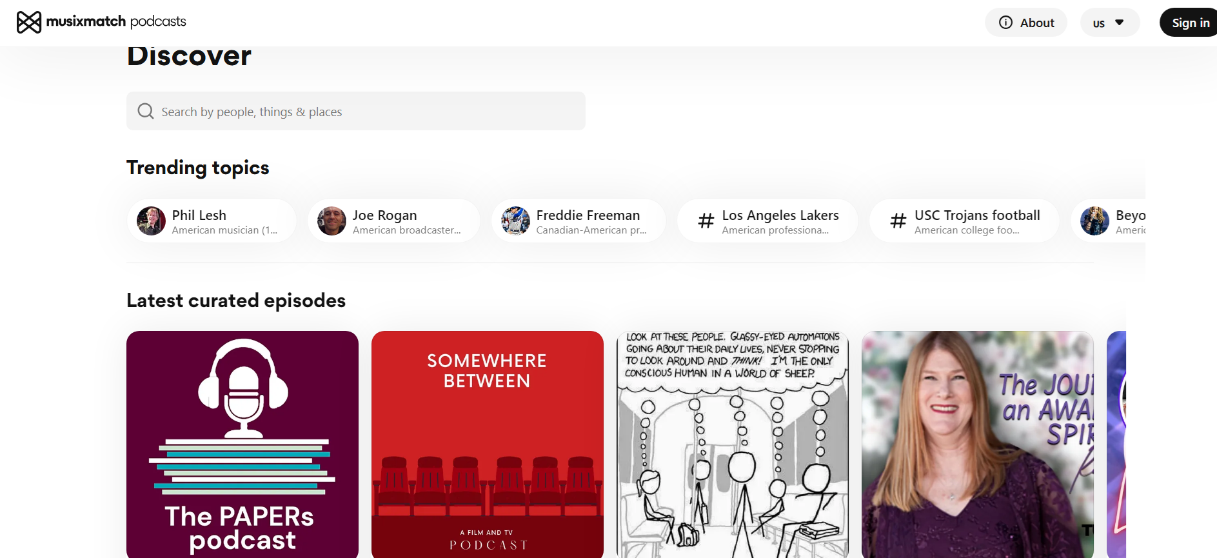Image resolution: width=1217 pixels, height=558 pixels.
Task: Open the comic strip episode thumbnail
Action: pos(733,444)
